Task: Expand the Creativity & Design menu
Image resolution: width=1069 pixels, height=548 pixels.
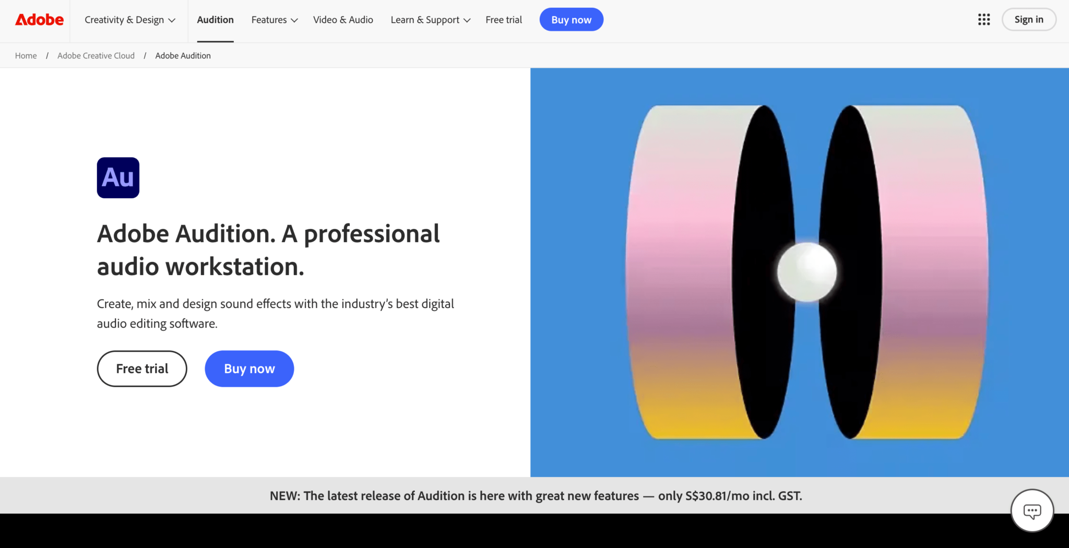Action: (129, 20)
